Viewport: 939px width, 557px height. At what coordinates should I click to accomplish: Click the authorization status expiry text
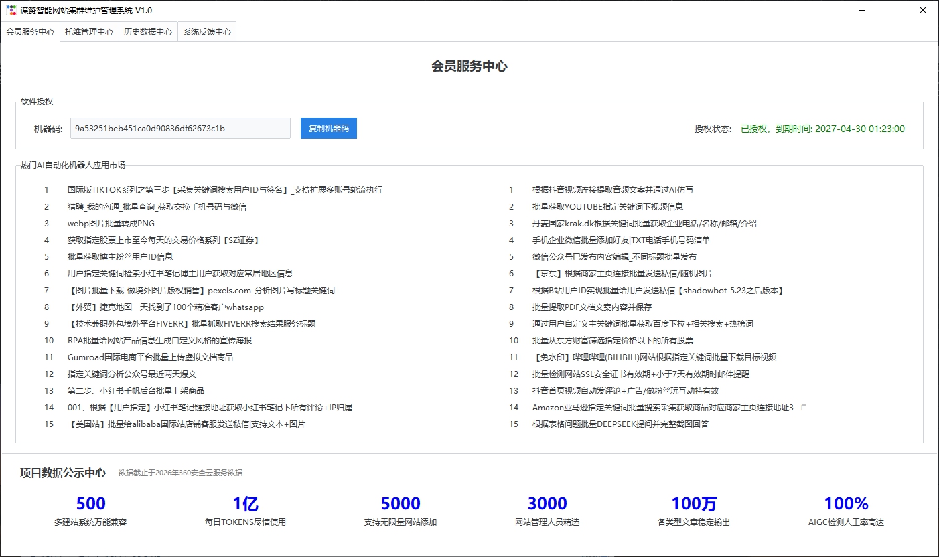point(822,129)
